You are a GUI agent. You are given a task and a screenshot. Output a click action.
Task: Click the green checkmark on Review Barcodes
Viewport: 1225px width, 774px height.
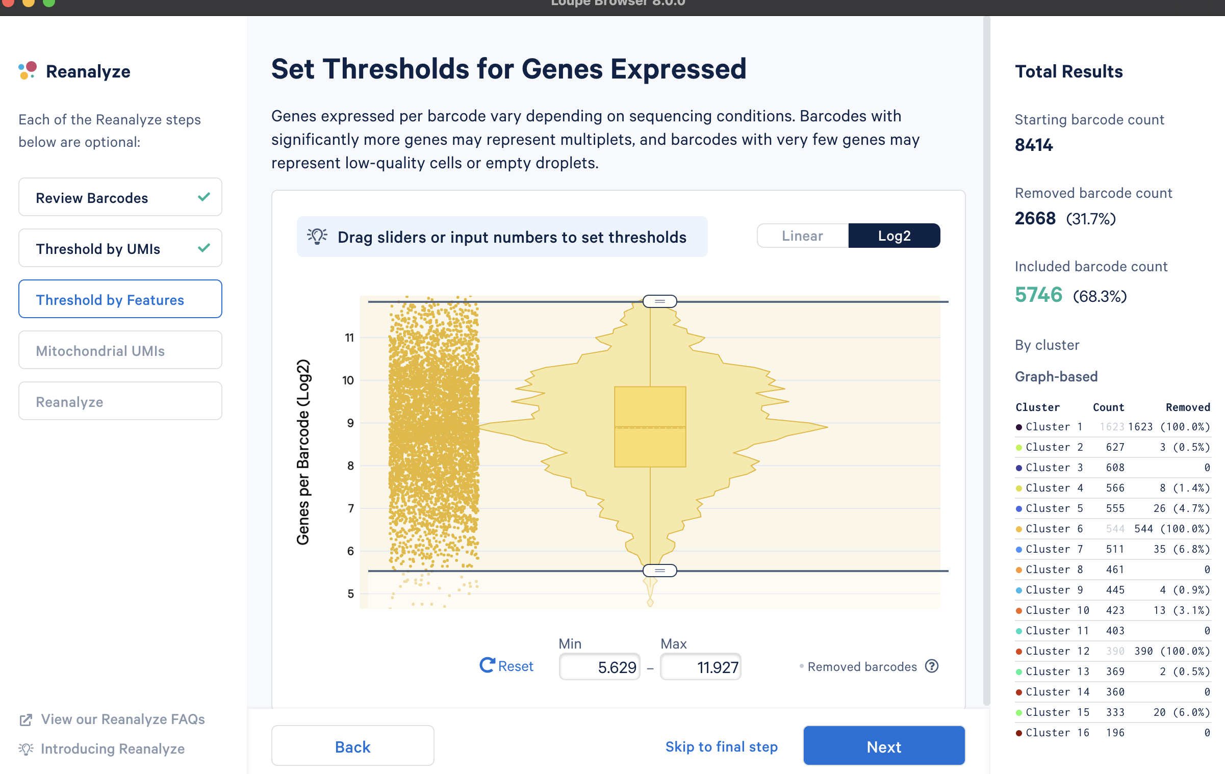point(204,197)
